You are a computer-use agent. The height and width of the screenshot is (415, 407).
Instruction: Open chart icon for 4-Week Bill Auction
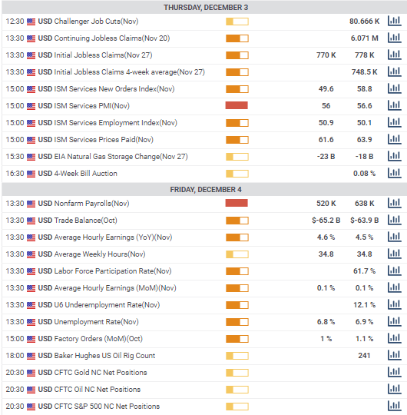click(x=394, y=174)
